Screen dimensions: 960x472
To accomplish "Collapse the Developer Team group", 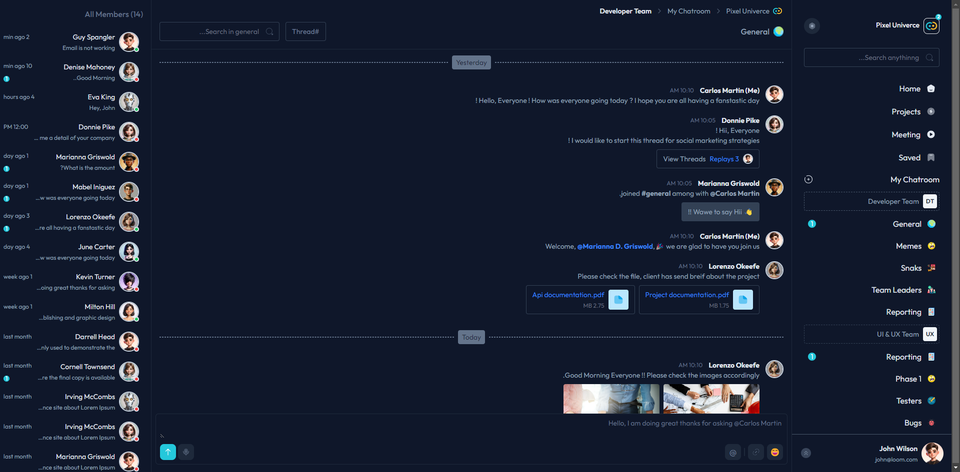I will click(871, 201).
